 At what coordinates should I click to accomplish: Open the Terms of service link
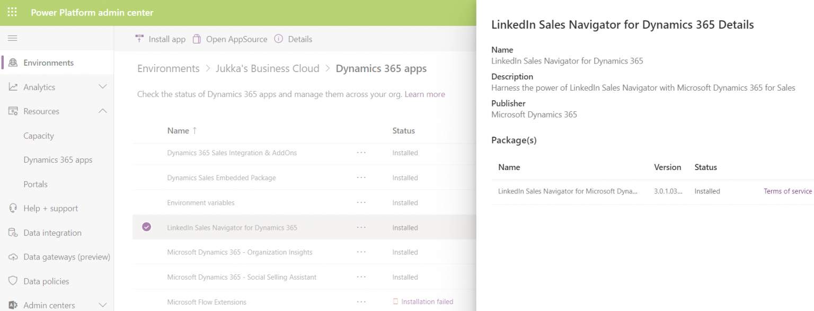pos(788,191)
